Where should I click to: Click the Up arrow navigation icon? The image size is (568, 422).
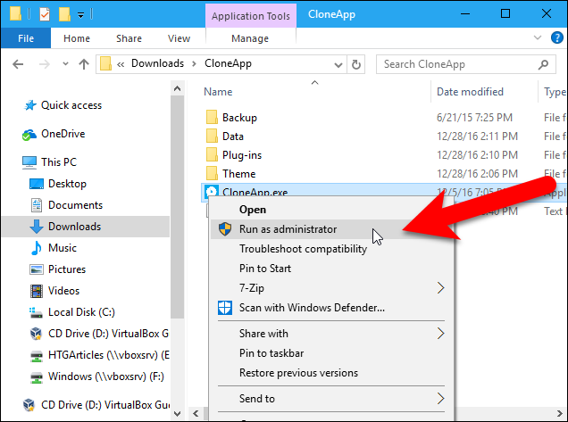84,63
